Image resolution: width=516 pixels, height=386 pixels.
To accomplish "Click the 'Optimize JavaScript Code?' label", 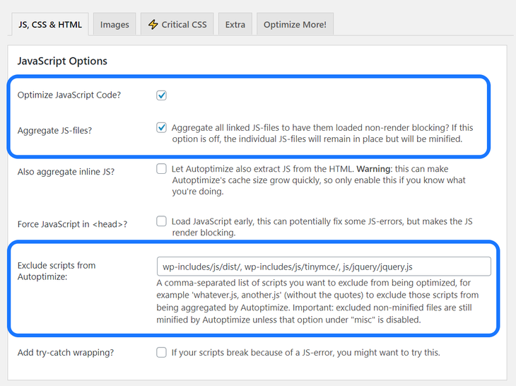I will (x=69, y=95).
